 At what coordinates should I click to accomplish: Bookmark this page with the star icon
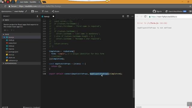pos(190,6)
